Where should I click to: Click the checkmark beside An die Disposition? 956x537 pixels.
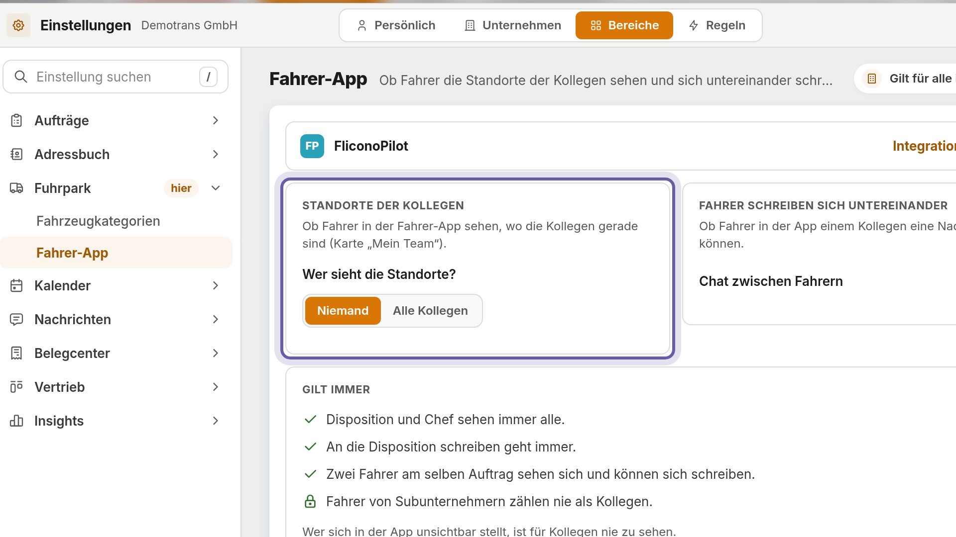point(310,447)
